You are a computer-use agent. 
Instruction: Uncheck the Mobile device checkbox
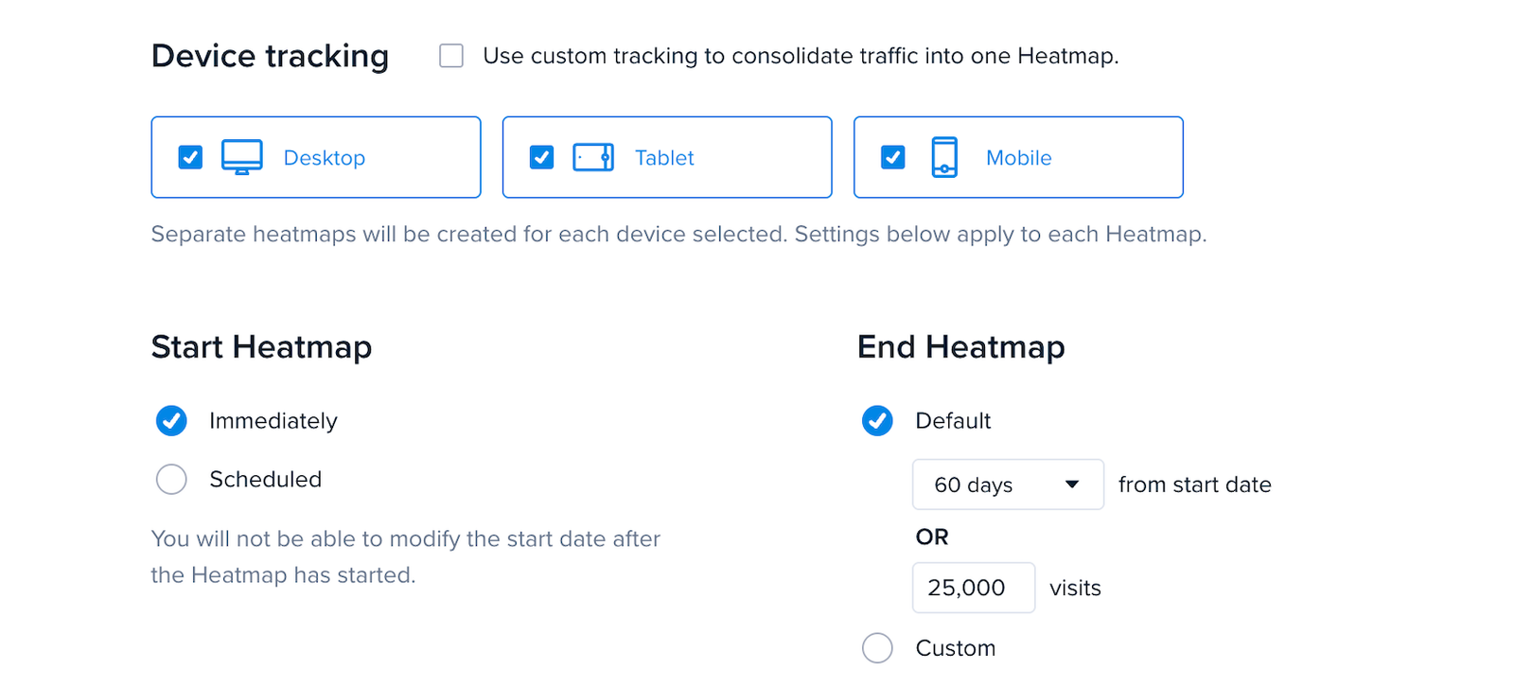point(892,157)
